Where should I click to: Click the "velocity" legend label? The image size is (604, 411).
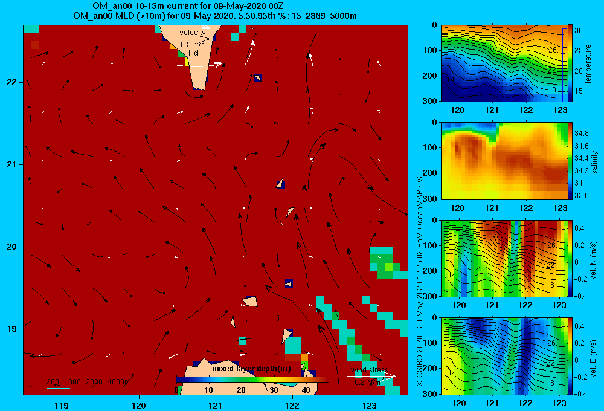coord(192,33)
